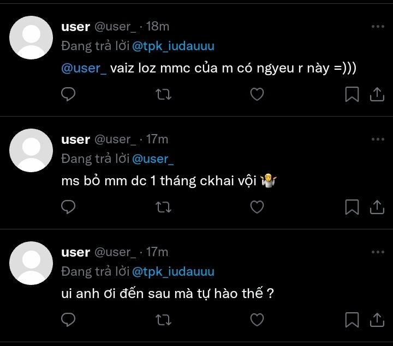The image size is (393, 346).
Task: Share the "ms bỏ mm" tweet
Action: click(x=377, y=207)
